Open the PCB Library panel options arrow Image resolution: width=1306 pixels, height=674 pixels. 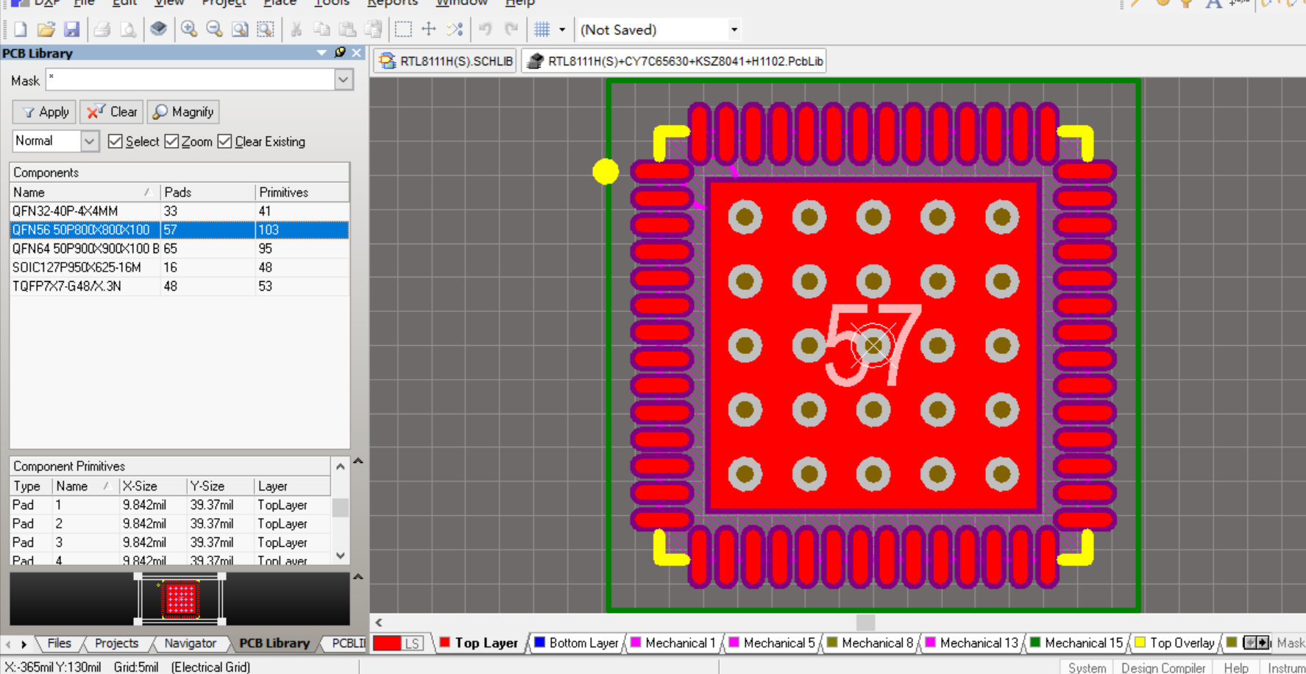322,52
